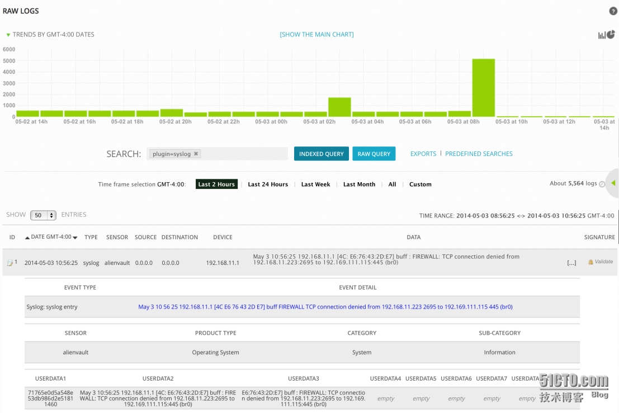The width and height of the screenshot is (619, 413).
Task: Click the clock icon beside log count
Action: click(602, 184)
